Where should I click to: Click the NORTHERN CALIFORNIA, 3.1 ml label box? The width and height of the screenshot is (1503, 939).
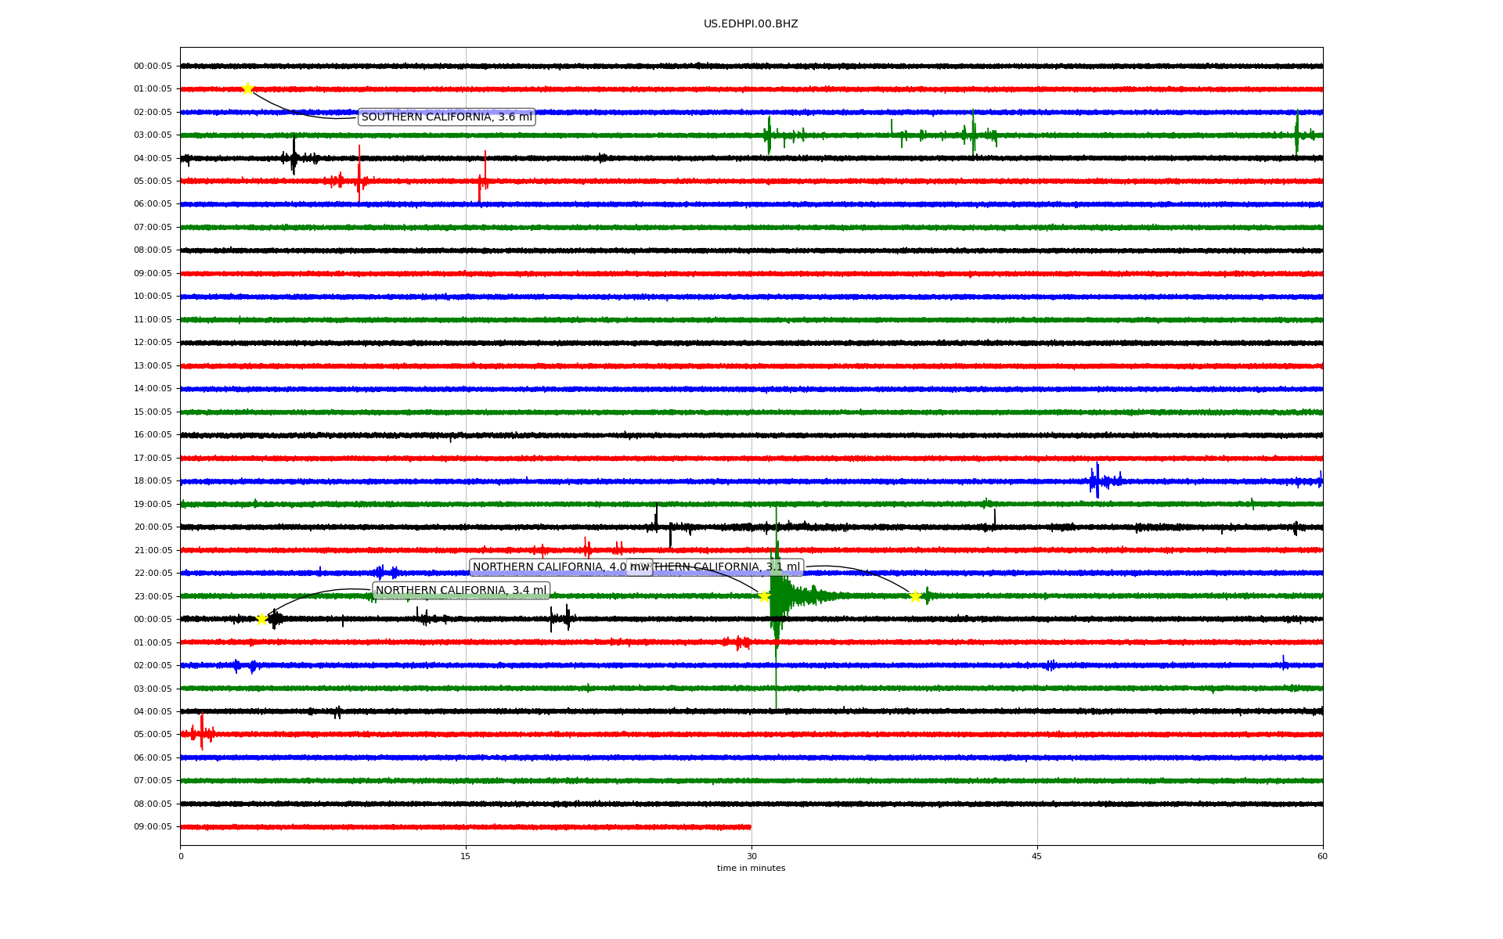click(x=728, y=567)
